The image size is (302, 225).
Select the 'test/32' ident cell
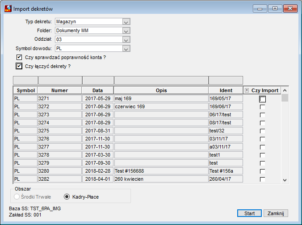(226, 131)
